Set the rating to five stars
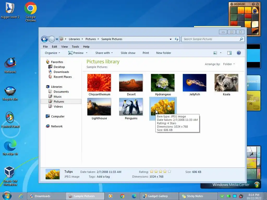The height and width of the screenshot is (200, 267). [169, 172]
